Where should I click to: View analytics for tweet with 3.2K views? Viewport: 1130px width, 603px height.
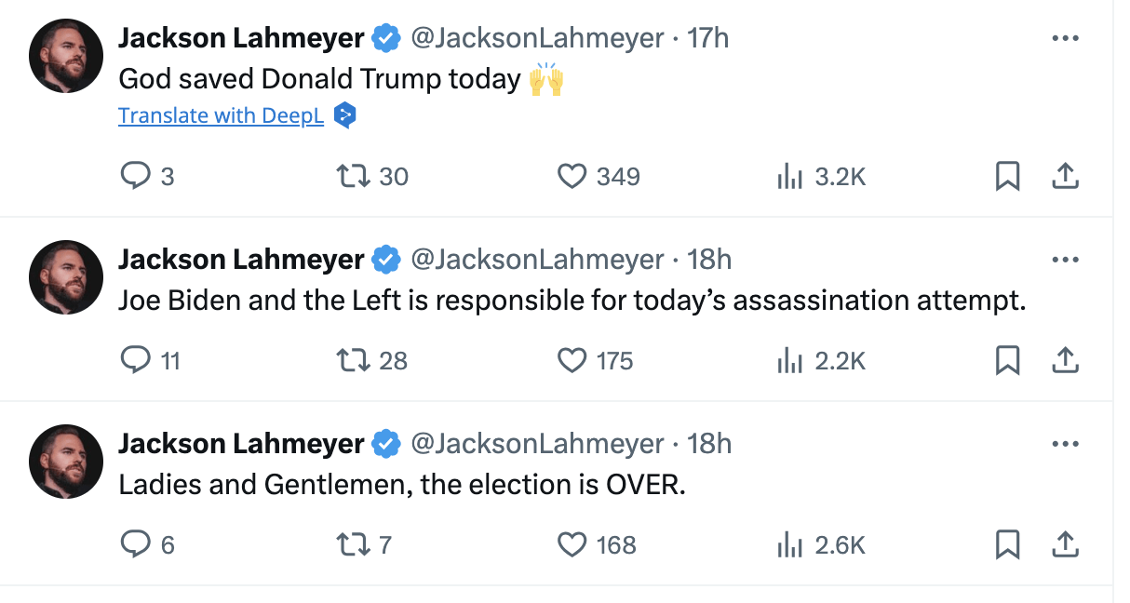coord(790,176)
